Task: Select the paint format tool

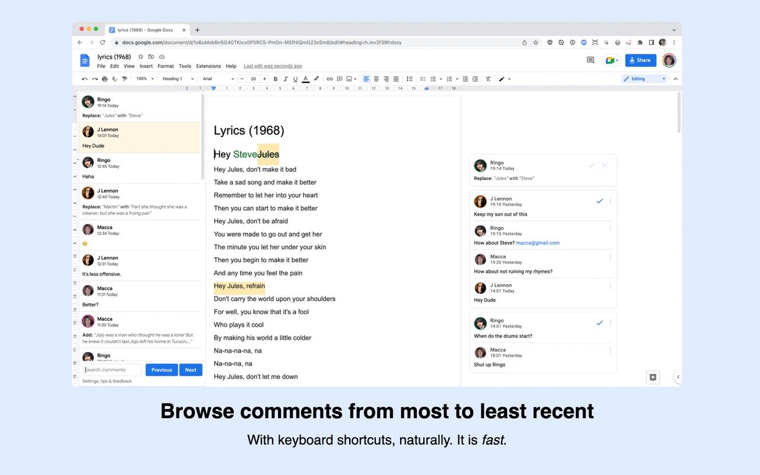Action: (124, 79)
